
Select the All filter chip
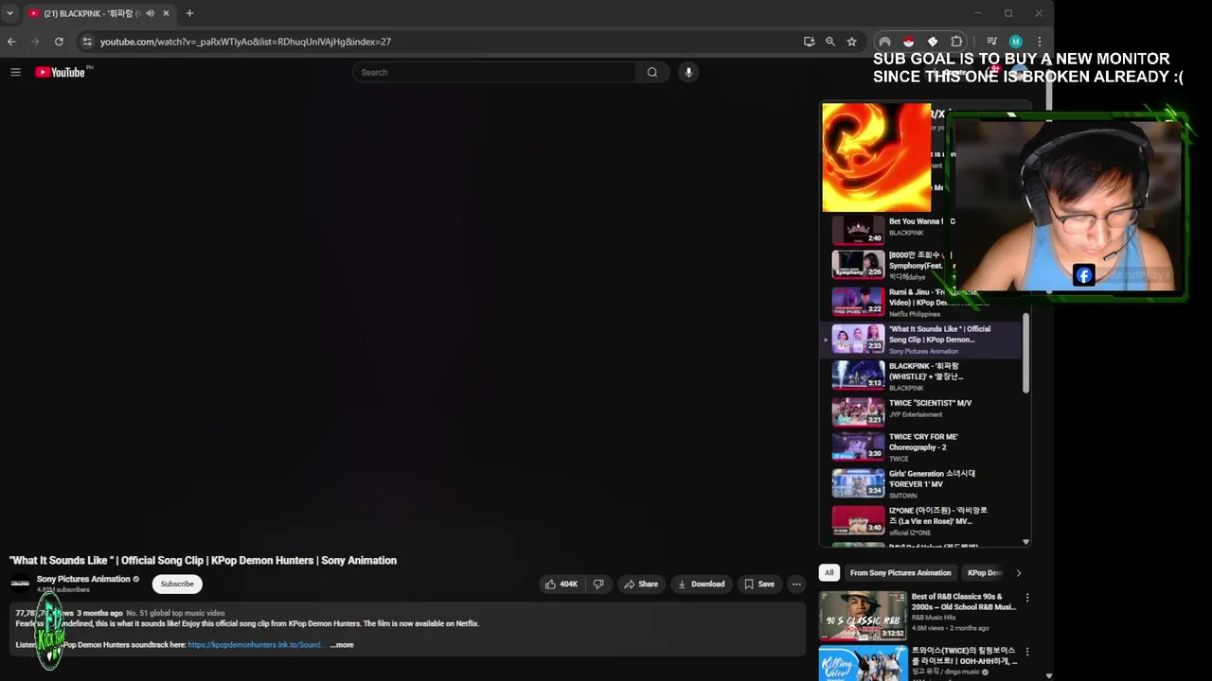click(829, 572)
